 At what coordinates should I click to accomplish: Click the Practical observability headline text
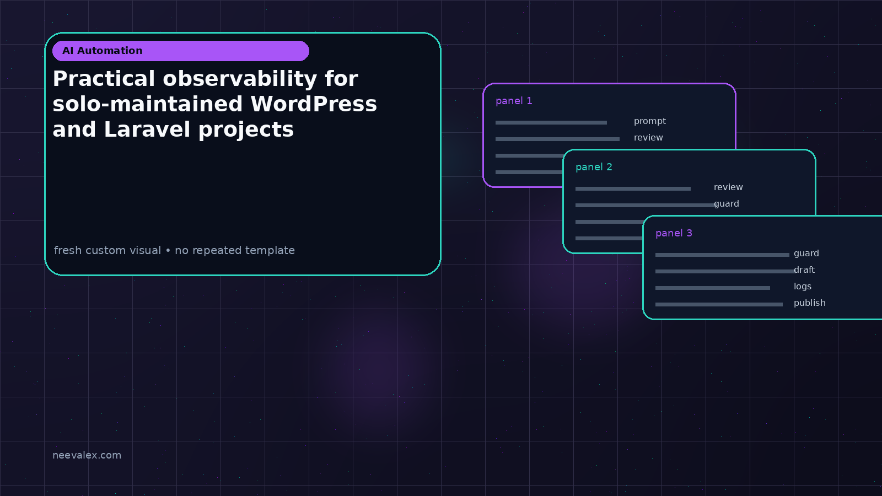(215, 104)
